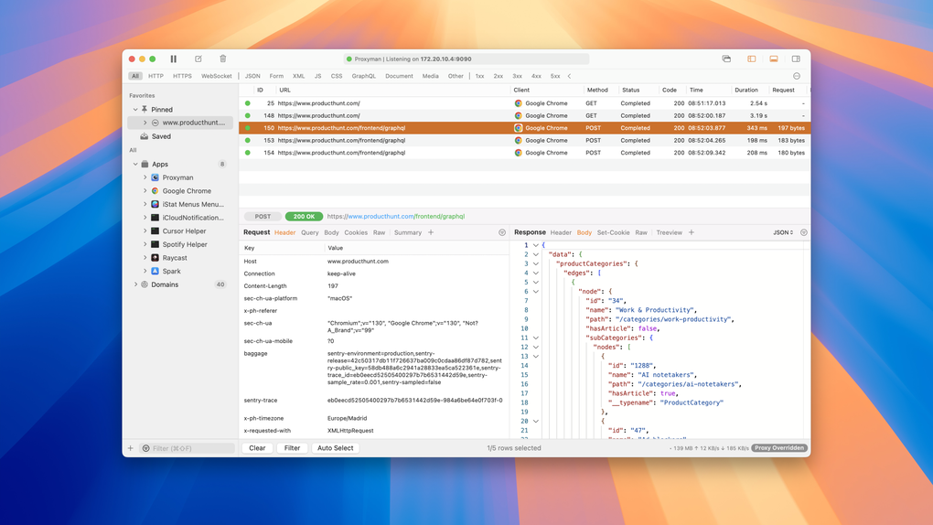Collapse JSON node at line 2
The height and width of the screenshot is (525, 933).
coord(535,255)
